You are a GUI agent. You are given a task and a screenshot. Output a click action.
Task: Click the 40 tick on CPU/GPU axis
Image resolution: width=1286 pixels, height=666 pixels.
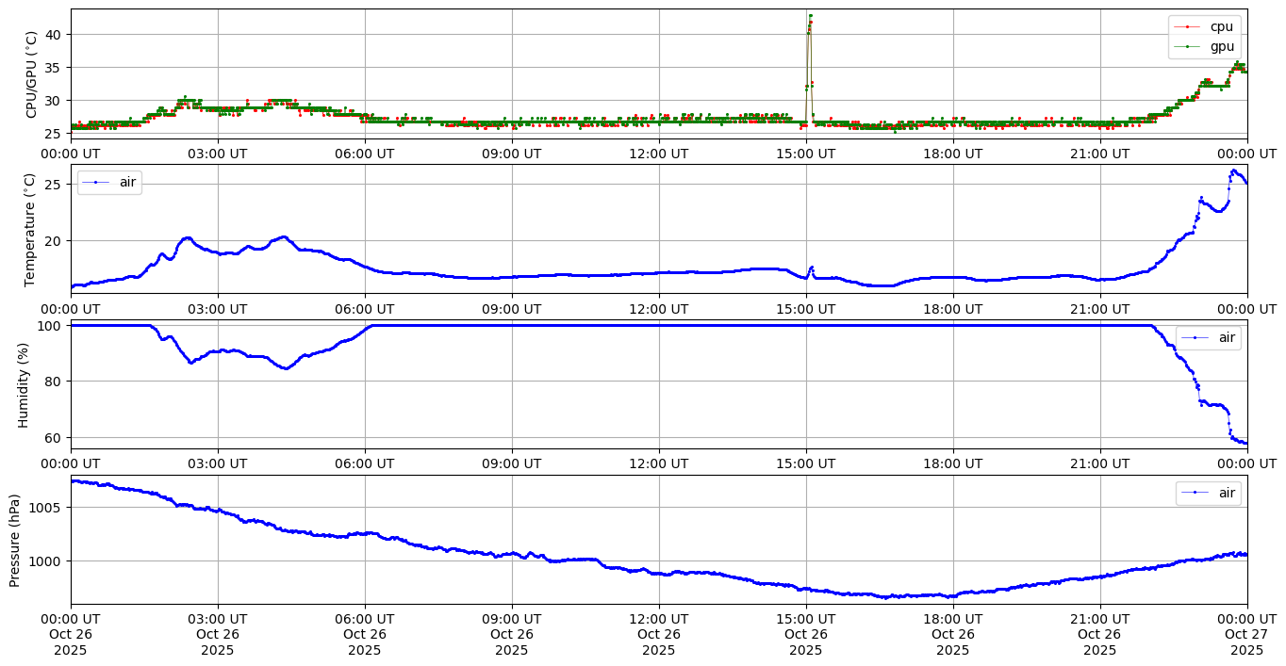(x=55, y=35)
